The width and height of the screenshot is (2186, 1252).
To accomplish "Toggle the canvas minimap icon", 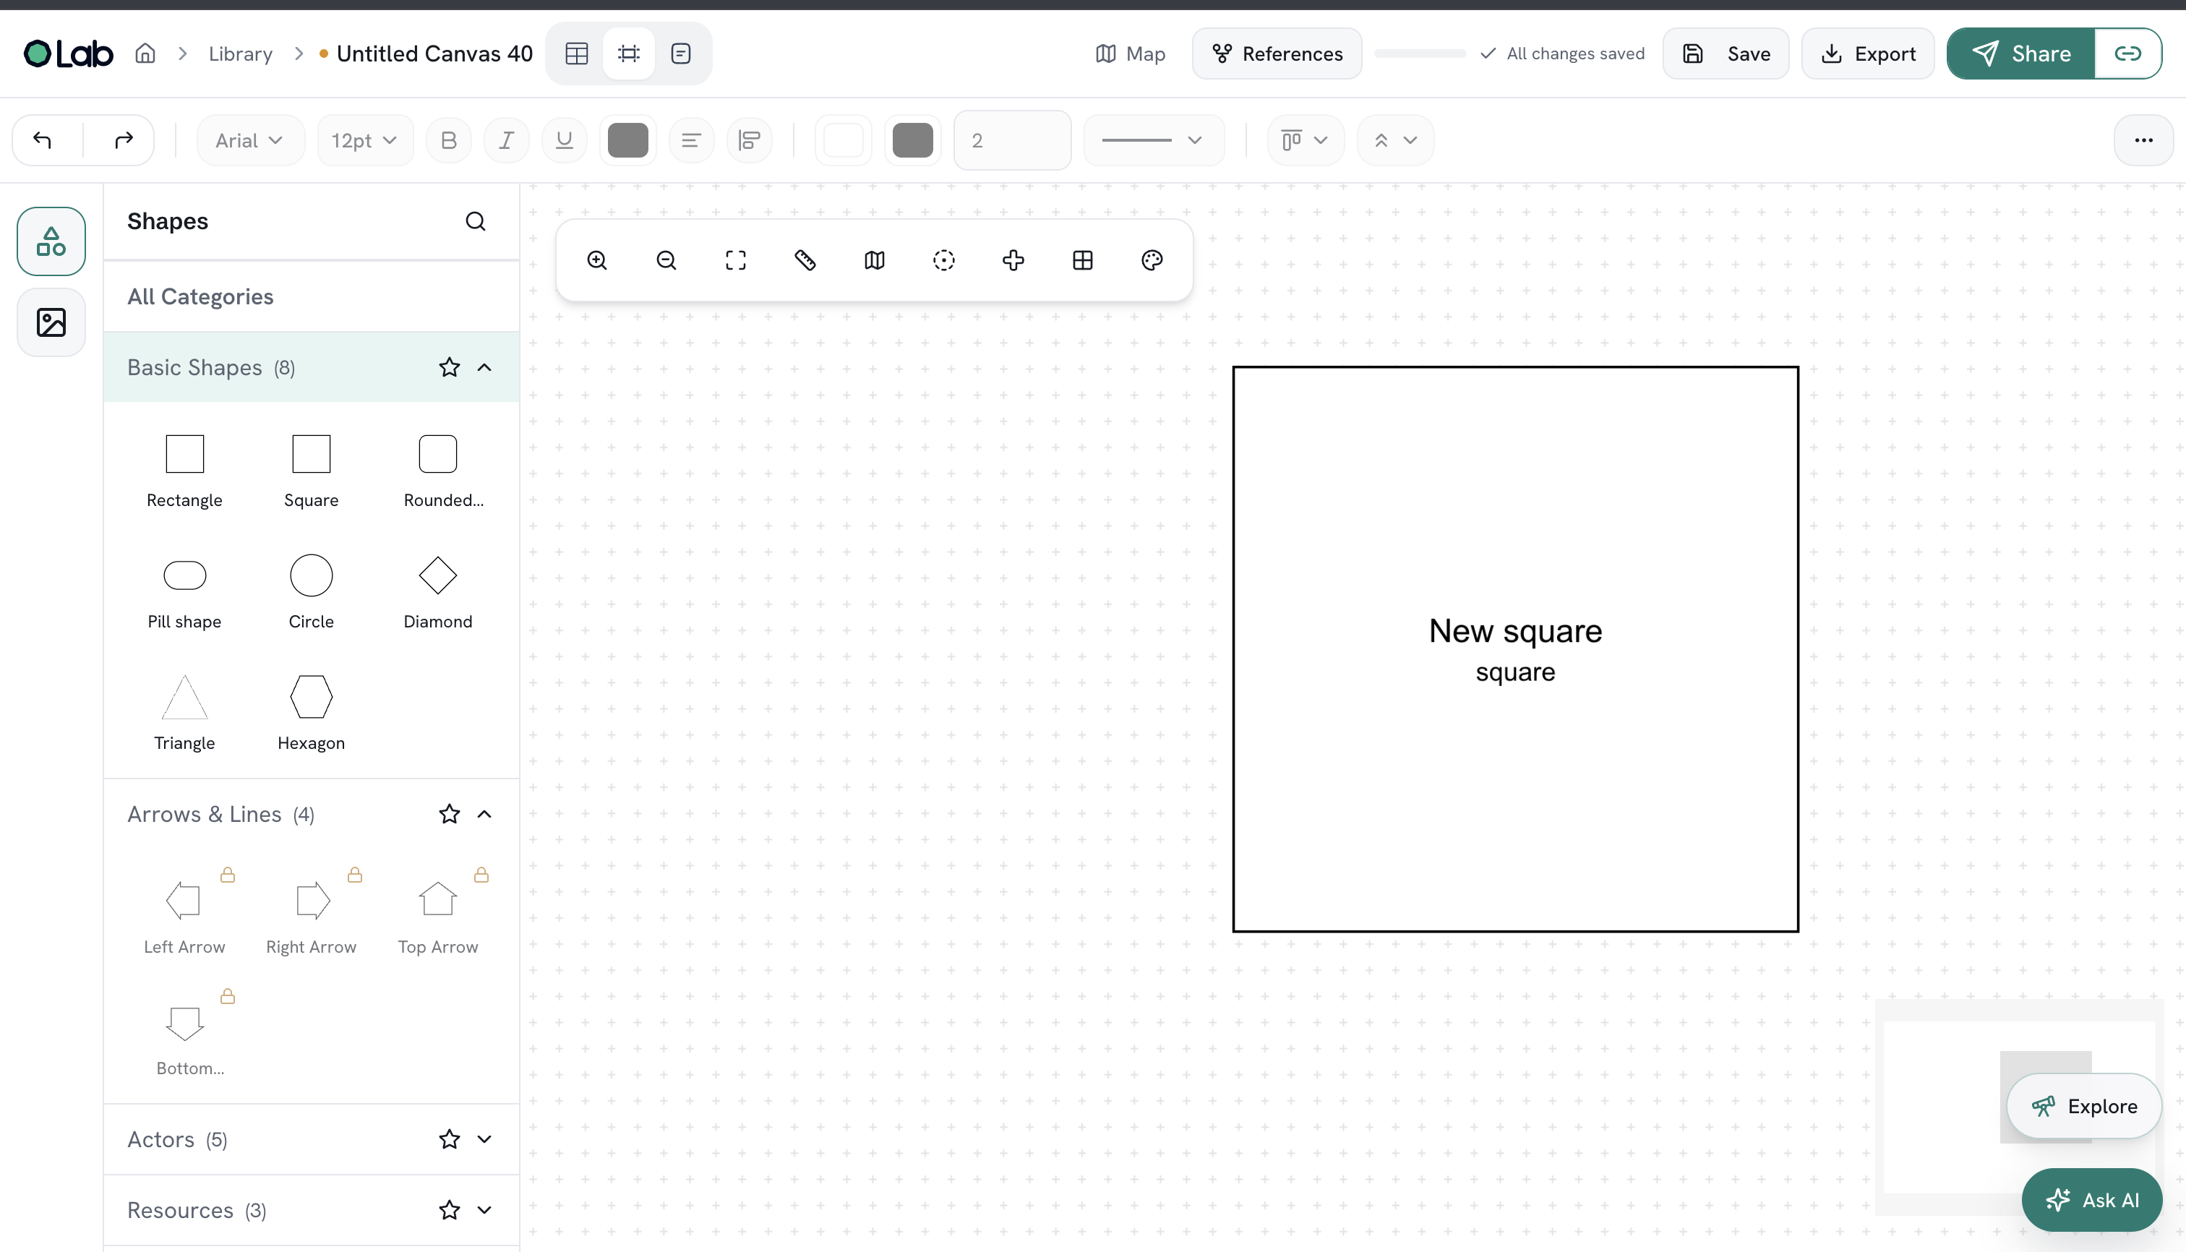I will 875,260.
